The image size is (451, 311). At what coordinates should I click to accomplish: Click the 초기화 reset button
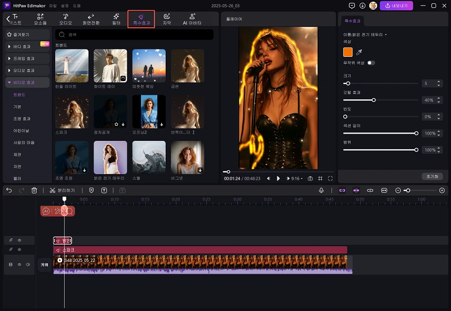coord(432,176)
